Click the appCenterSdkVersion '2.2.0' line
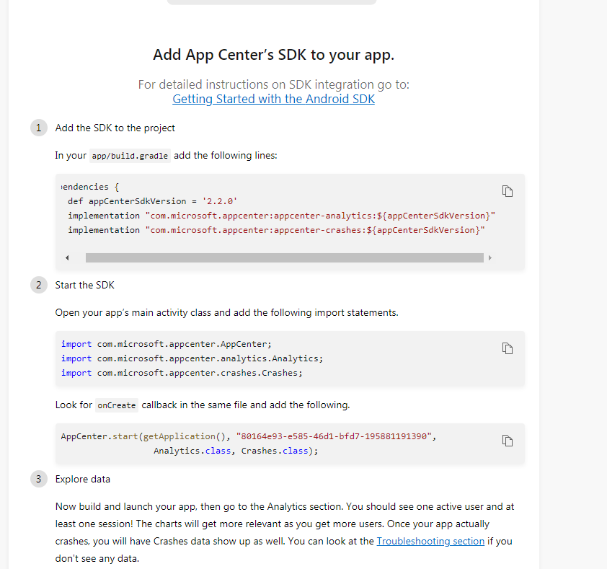 152,201
